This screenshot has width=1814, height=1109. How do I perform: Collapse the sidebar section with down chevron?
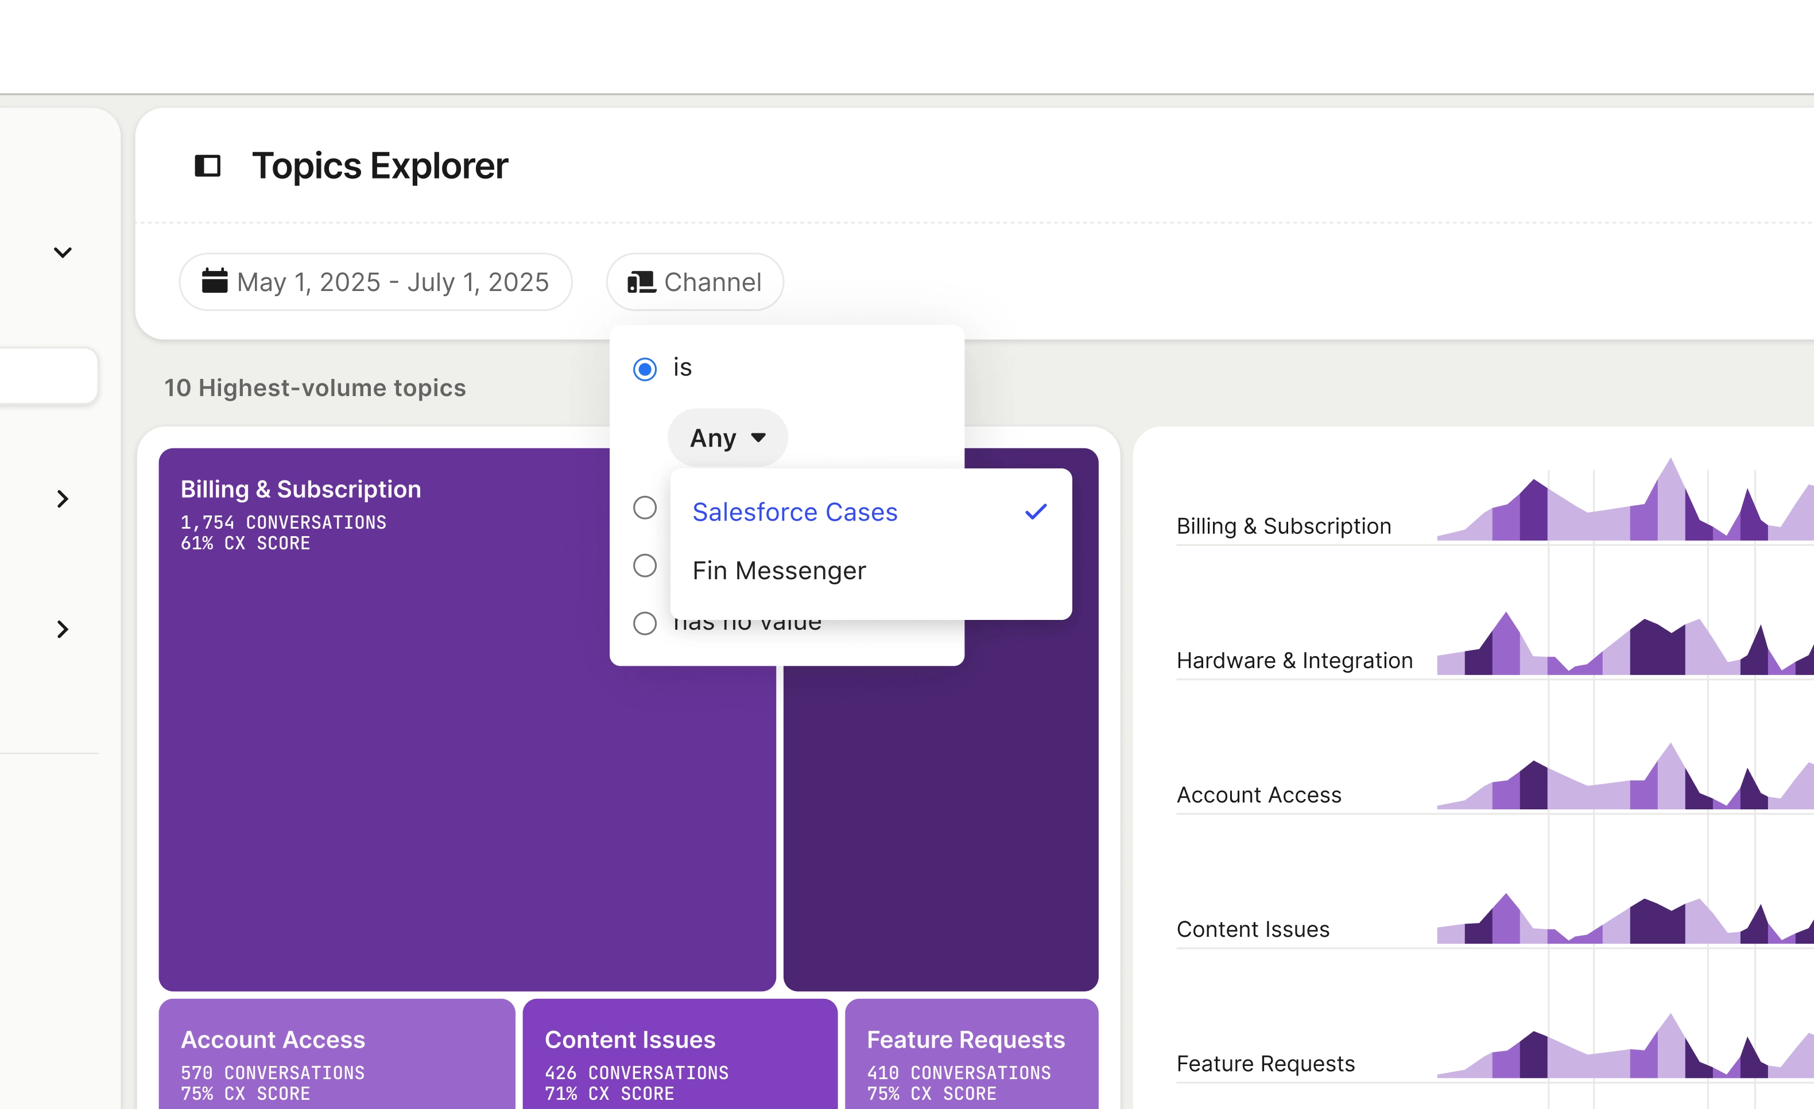click(x=63, y=253)
